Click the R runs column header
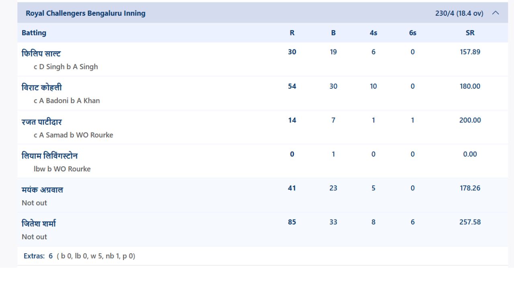 292,33
